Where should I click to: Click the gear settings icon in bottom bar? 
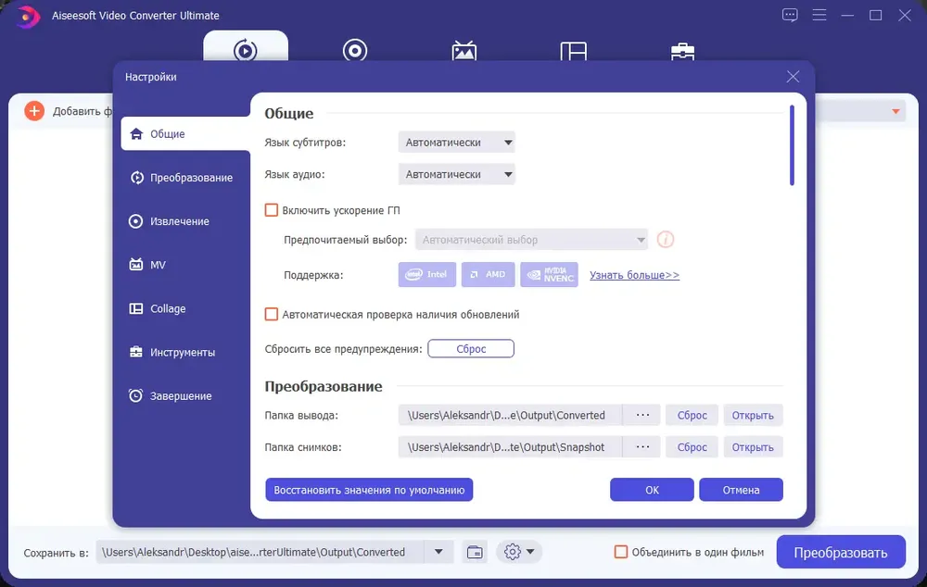(x=513, y=552)
